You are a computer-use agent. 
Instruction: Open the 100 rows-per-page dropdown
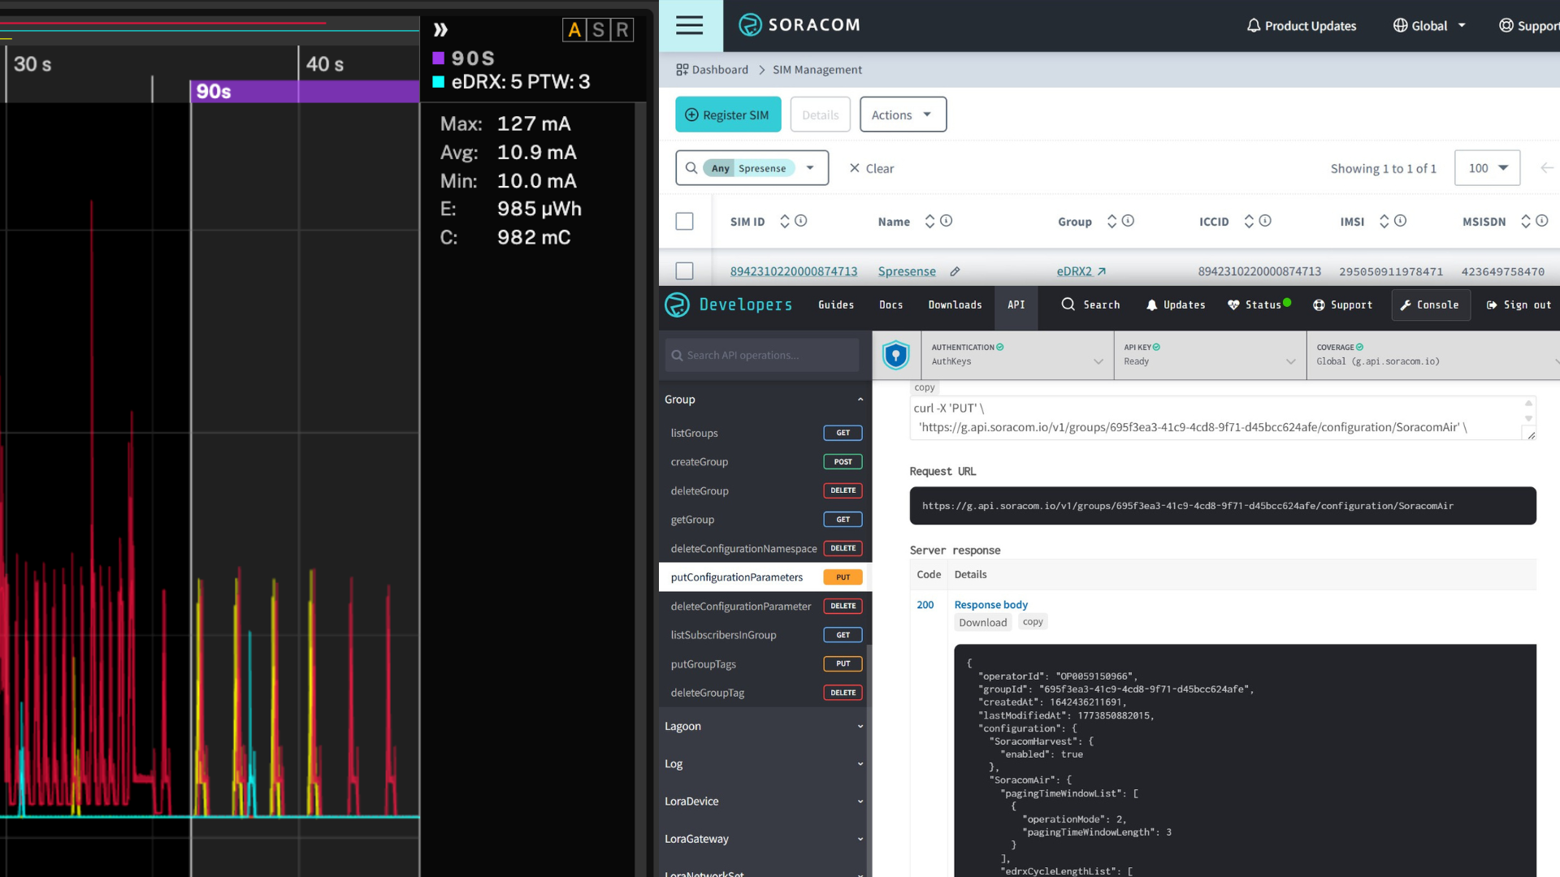coord(1487,168)
